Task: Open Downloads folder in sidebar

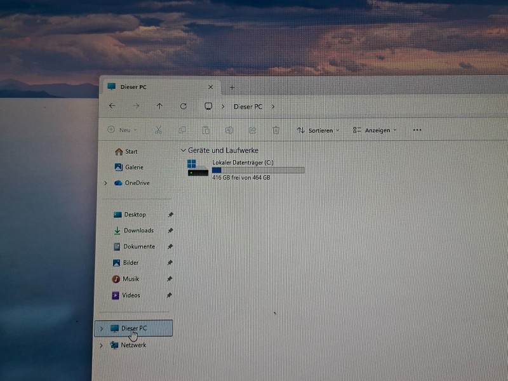Action: (138, 231)
